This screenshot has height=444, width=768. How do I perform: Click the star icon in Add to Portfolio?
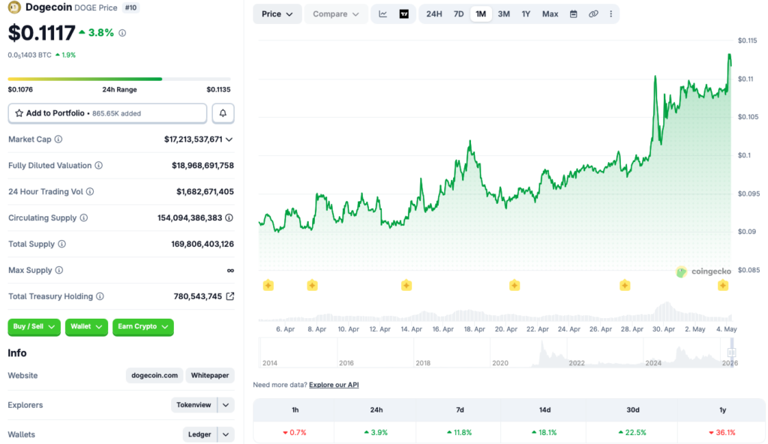(19, 113)
